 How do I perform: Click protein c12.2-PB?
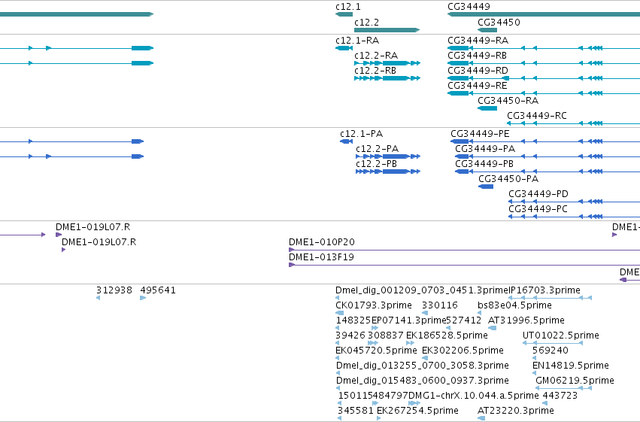(376, 165)
